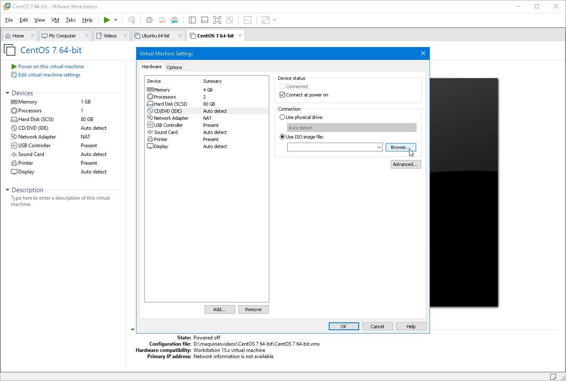This screenshot has width=566, height=381.
Task: Select the Network Adapter row in device list
Action: click(x=171, y=118)
